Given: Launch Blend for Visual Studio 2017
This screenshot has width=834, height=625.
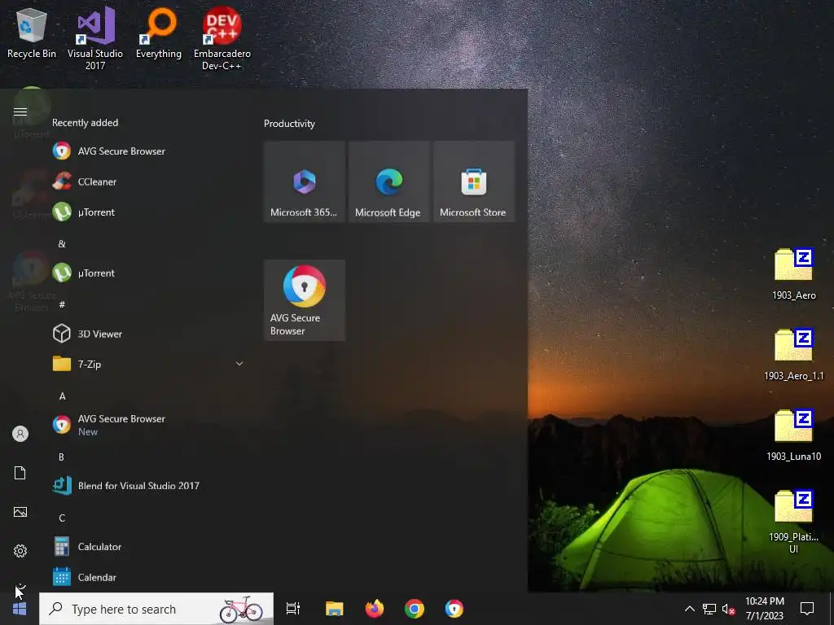Looking at the screenshot, I should pos(149,486).
